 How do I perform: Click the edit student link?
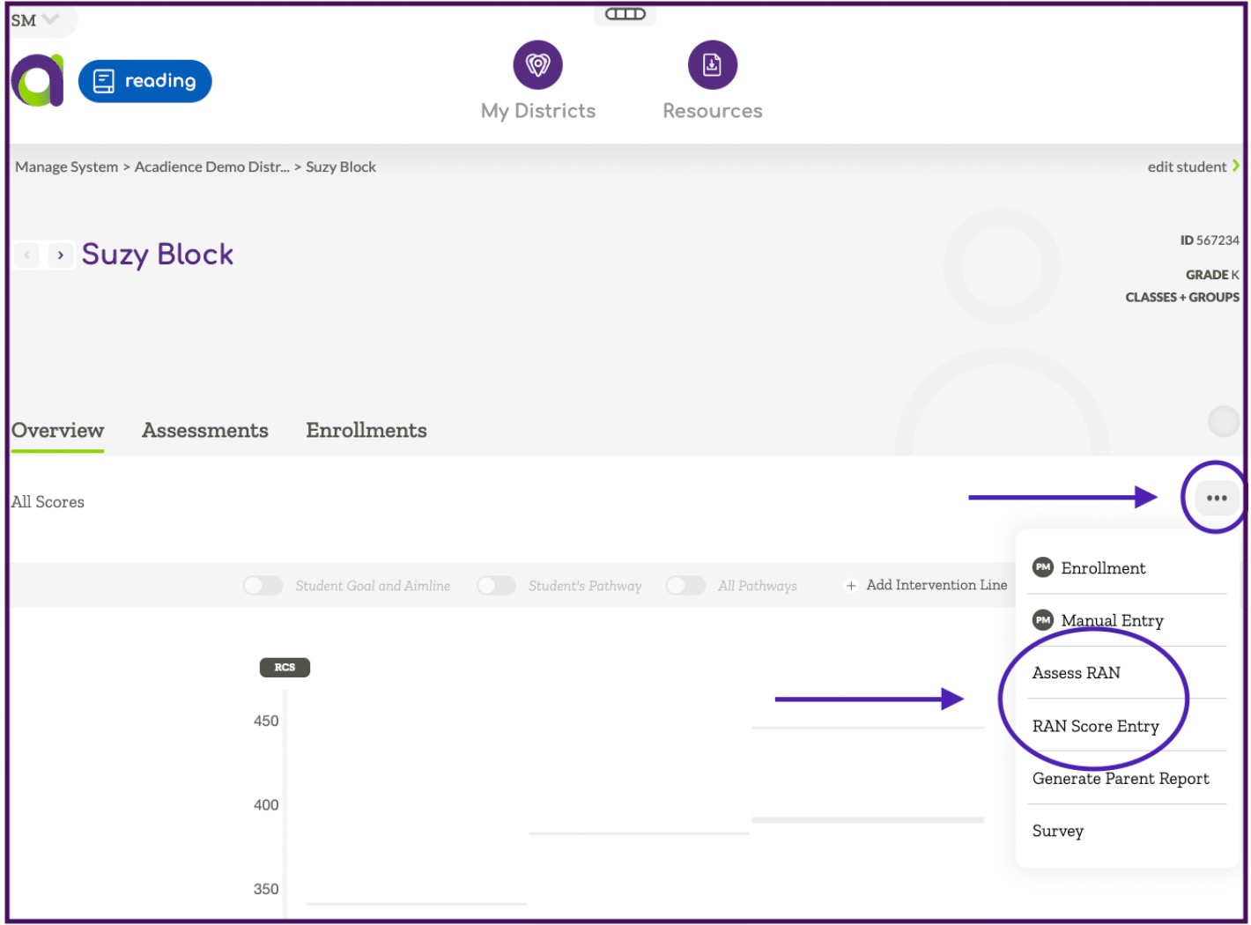coord(1186,166)
